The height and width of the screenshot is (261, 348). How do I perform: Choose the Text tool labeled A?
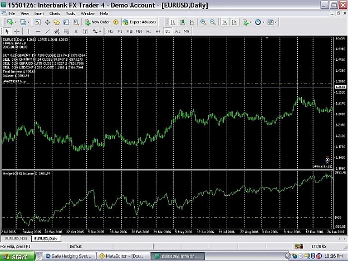76,32
